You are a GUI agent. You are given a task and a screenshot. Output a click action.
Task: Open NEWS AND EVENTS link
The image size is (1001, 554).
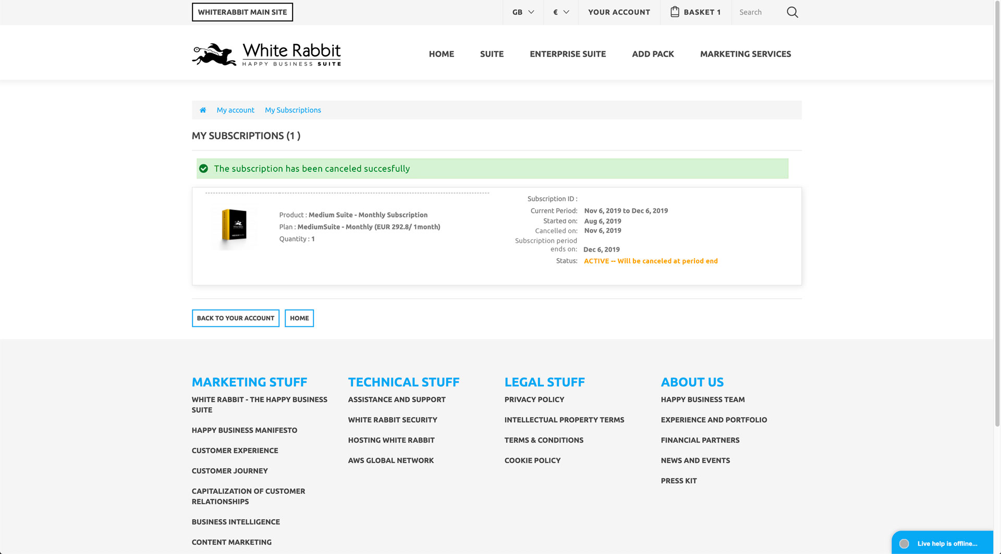695,460
